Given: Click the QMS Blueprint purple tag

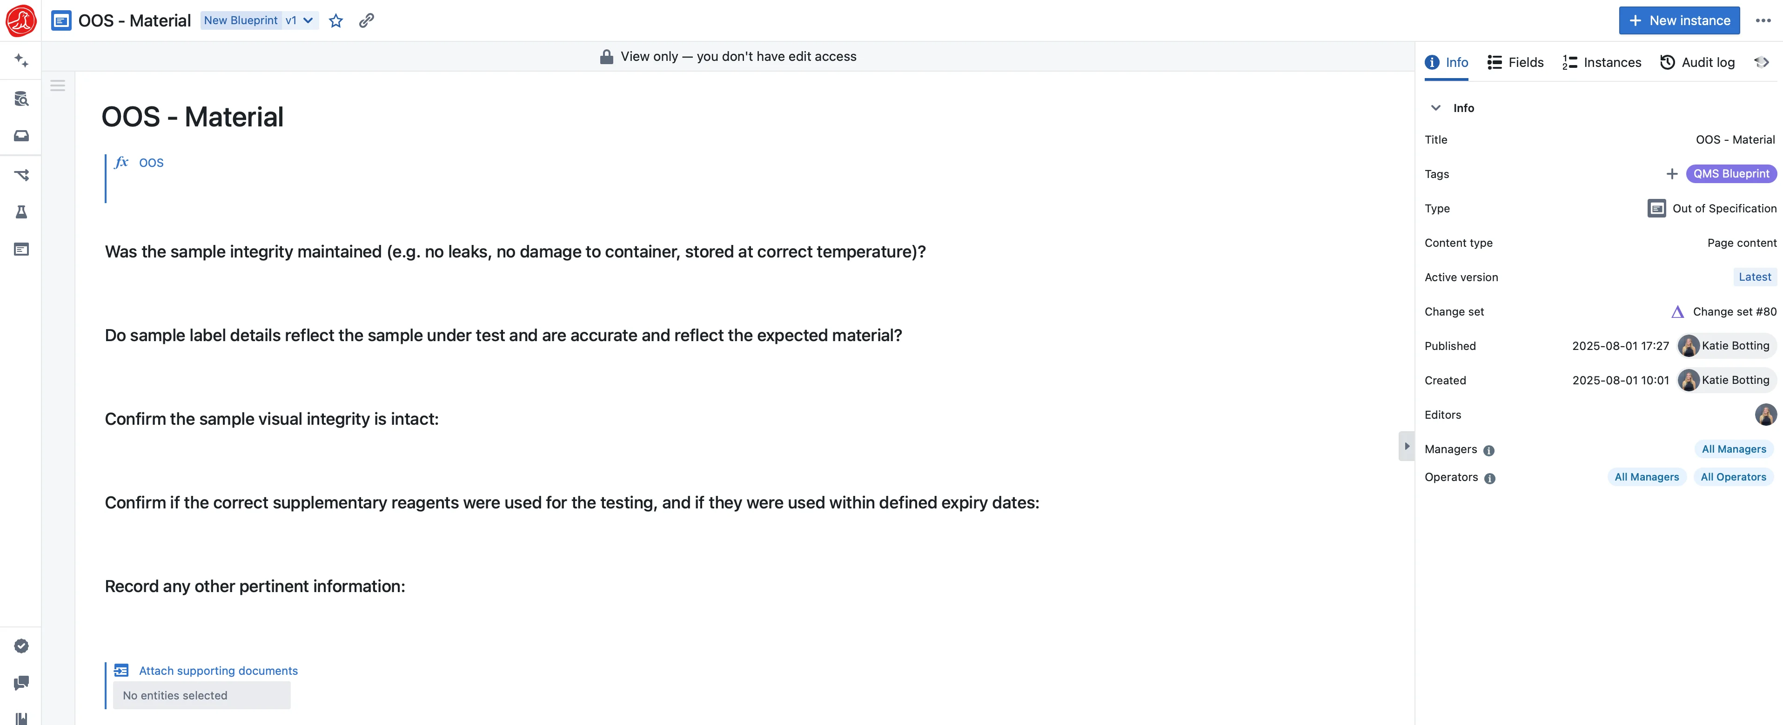Looking at the screenshot, I should tap(1731, 173).
